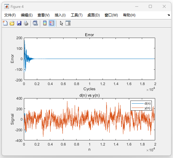Viewport: 173px width, 158px height.
Task: Open the 编辑(E) menu
Action: [x=27, y=15]
